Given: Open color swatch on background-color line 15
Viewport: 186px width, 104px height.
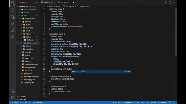Looking at the screenshot, I should pos(70,44).
